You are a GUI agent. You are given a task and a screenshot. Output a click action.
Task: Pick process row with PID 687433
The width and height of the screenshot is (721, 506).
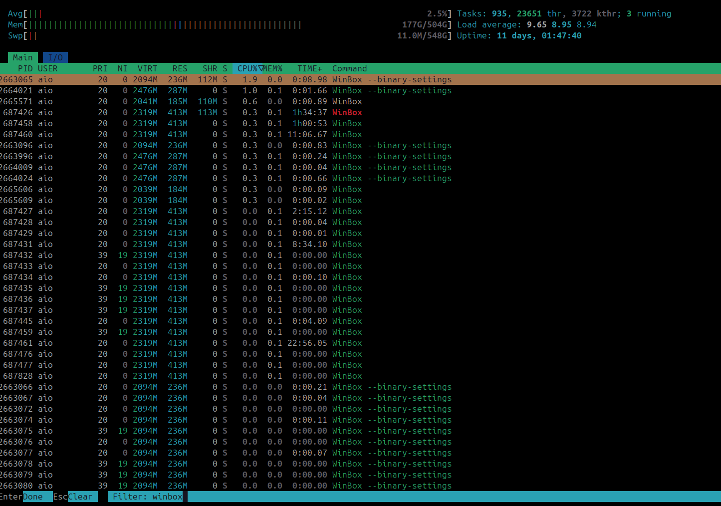coord(360,266)
